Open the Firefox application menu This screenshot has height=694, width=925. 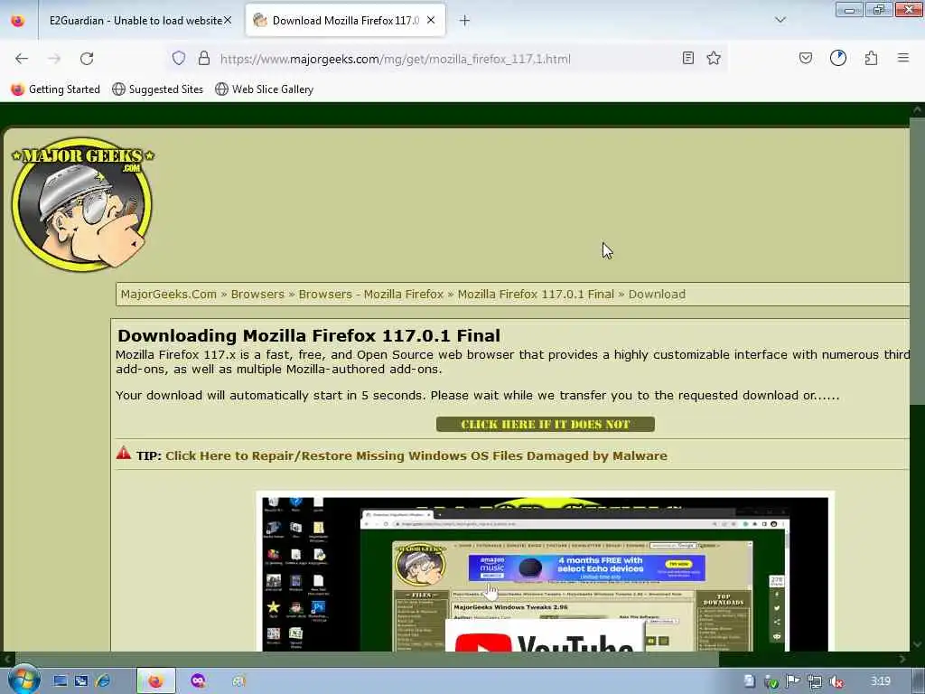903,58
